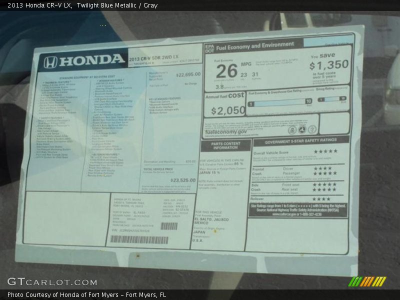This screenshot has height=300, width=400.
Task: Click the EPA seal icon beside fueleconomy.gov
Action: pos(291,129)
